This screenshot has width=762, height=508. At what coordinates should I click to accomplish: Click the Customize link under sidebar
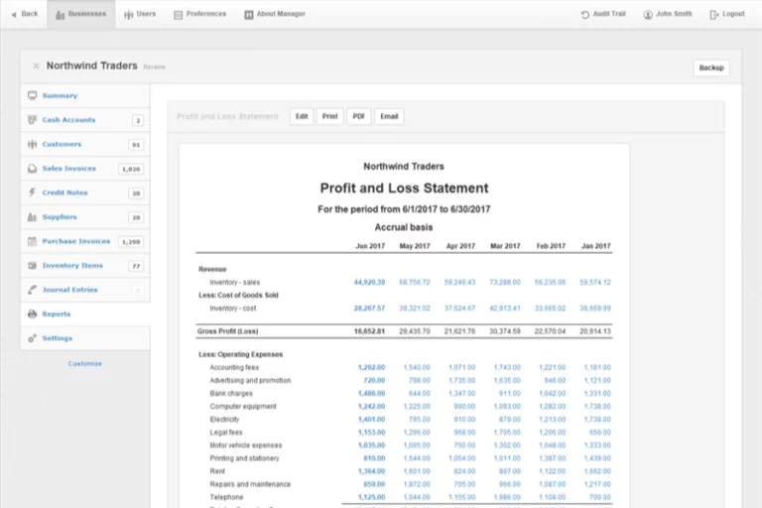pos(85,363)
